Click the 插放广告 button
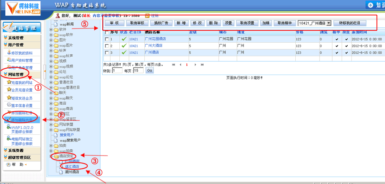 click(x=161, y=23)
